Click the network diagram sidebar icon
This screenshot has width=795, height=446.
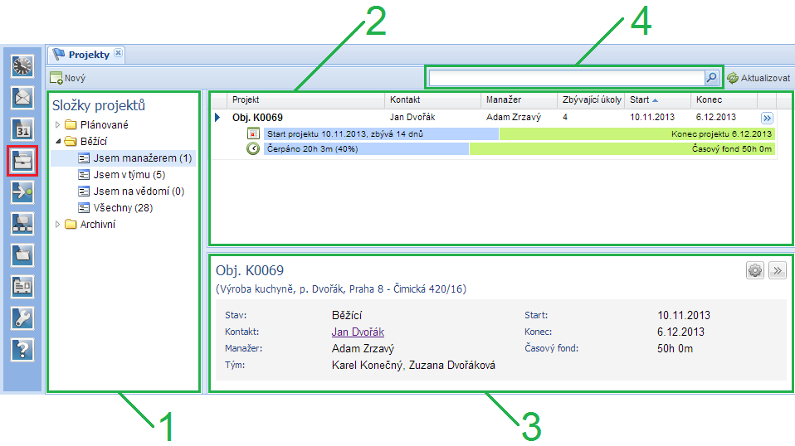[x=22, y=223]
